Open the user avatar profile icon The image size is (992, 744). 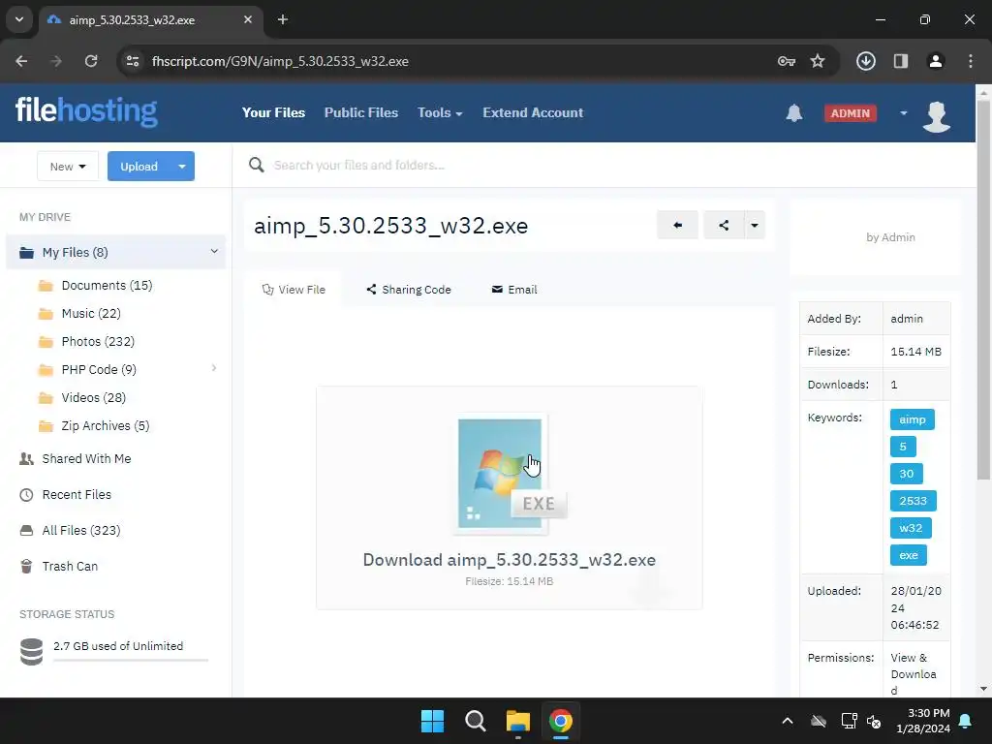[x=937, y=116]
